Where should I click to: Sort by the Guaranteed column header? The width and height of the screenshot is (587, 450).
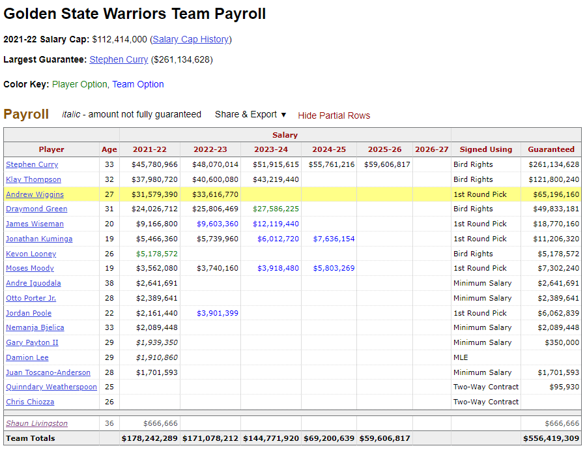pyautogui.click(x=551, y=149)
